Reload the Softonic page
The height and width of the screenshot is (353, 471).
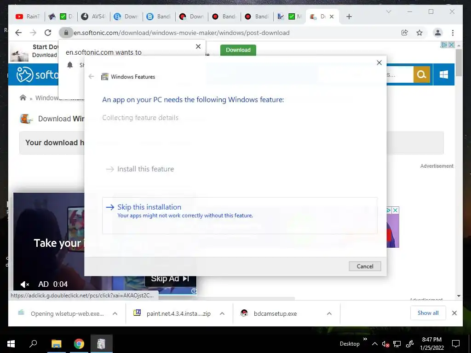click(x=48, y=33)
